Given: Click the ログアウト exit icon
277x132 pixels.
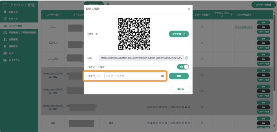Looking at the screenshot, I should click(5, 60).
